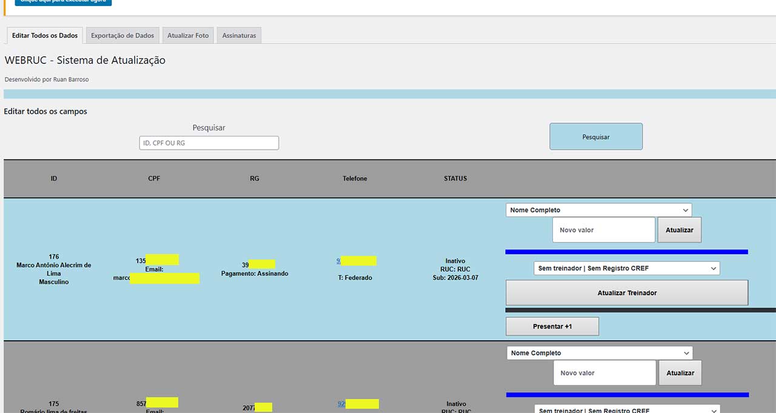Viewport: 776px width, 413px height.
Task: Click the blue executar agora button at top
Action: coord(63,2)
